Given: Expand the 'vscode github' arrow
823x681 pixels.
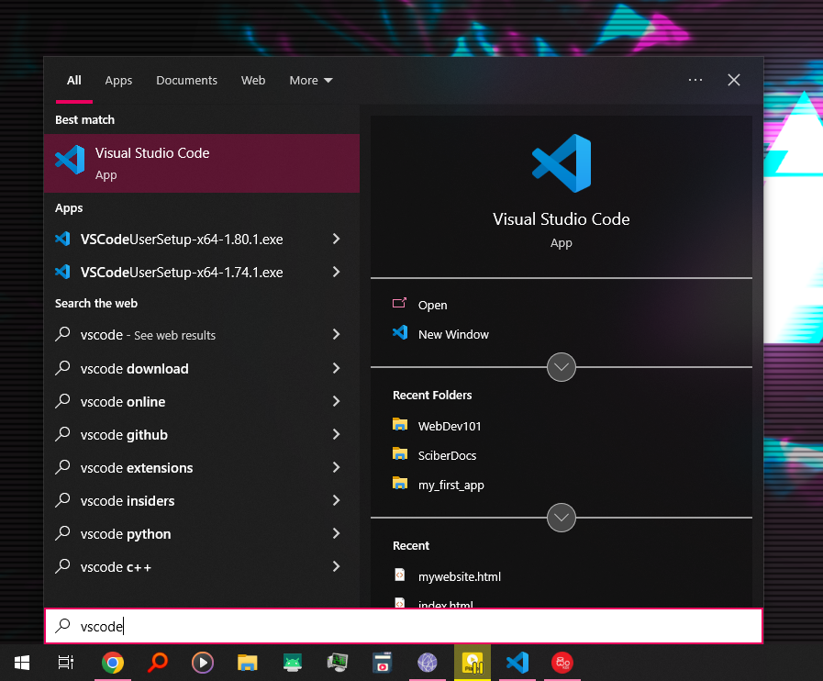Looking at the screenshot, I should pos(337,434).
